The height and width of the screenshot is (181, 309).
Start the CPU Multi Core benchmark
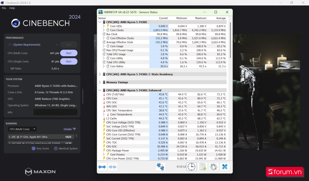[x=69, y=53]
